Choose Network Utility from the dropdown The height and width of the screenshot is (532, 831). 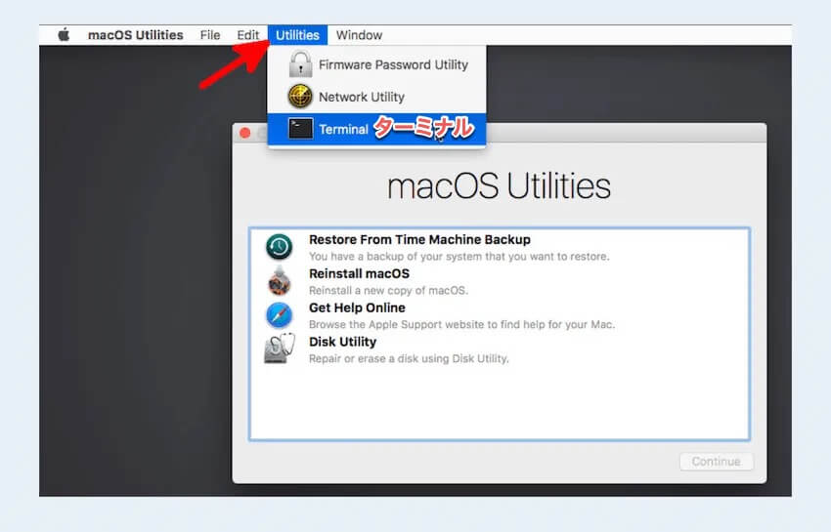point(361,97)
